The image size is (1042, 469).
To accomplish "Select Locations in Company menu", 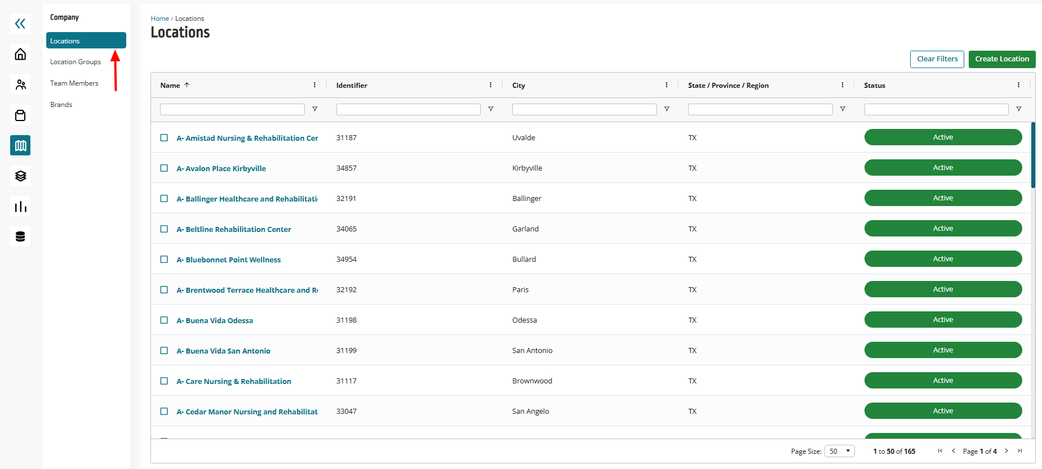I will point(86,41).
